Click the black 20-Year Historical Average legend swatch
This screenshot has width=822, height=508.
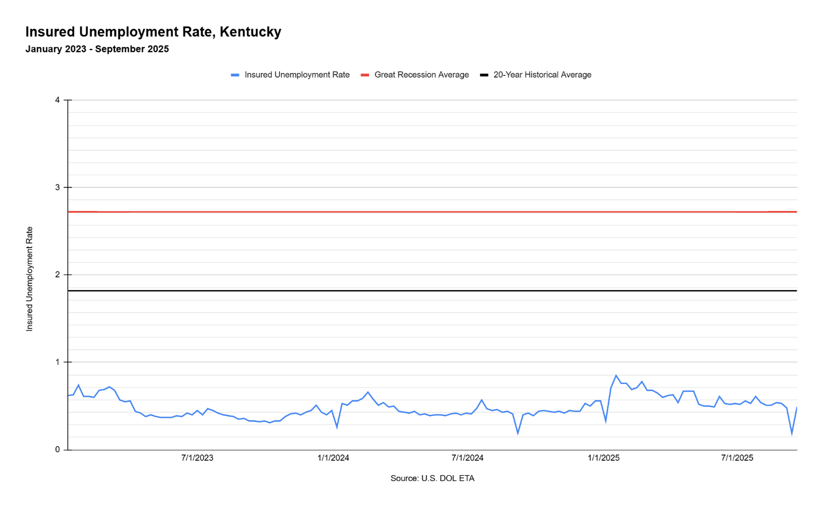[484, 75]
